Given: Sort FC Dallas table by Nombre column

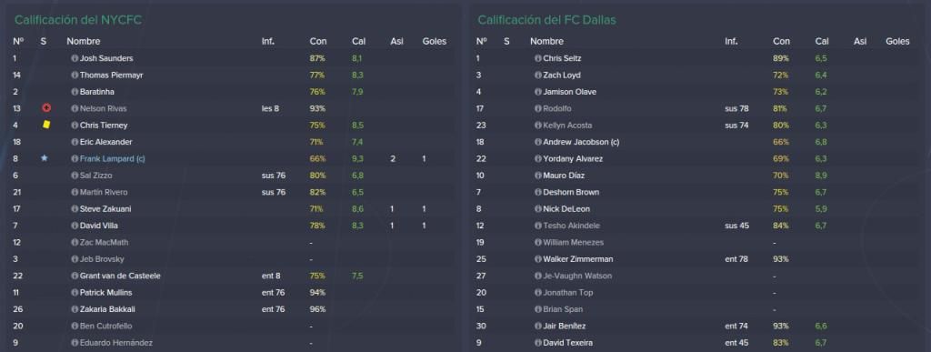Looking at the screenshot, I should pos(546,42).
